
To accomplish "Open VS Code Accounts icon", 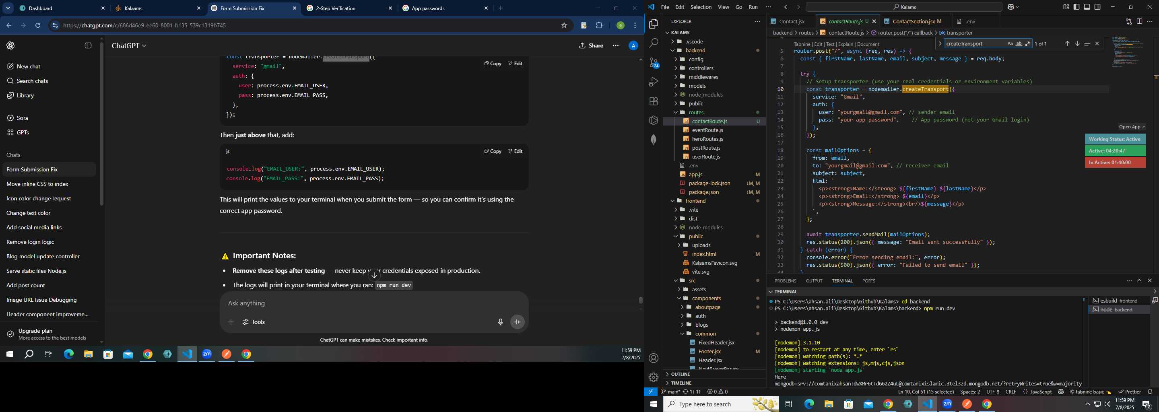I will 653,358.
